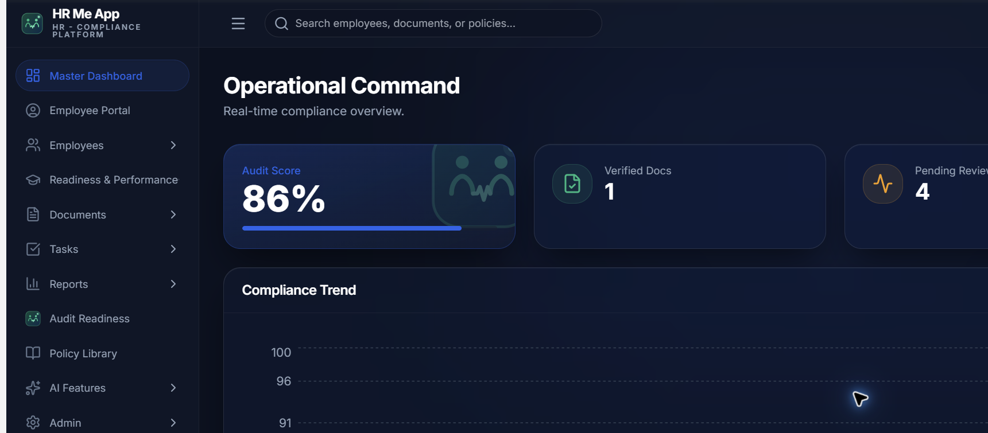
Task: Click the Verified Docs file-check icon
Action: click(x=572, y=184)
